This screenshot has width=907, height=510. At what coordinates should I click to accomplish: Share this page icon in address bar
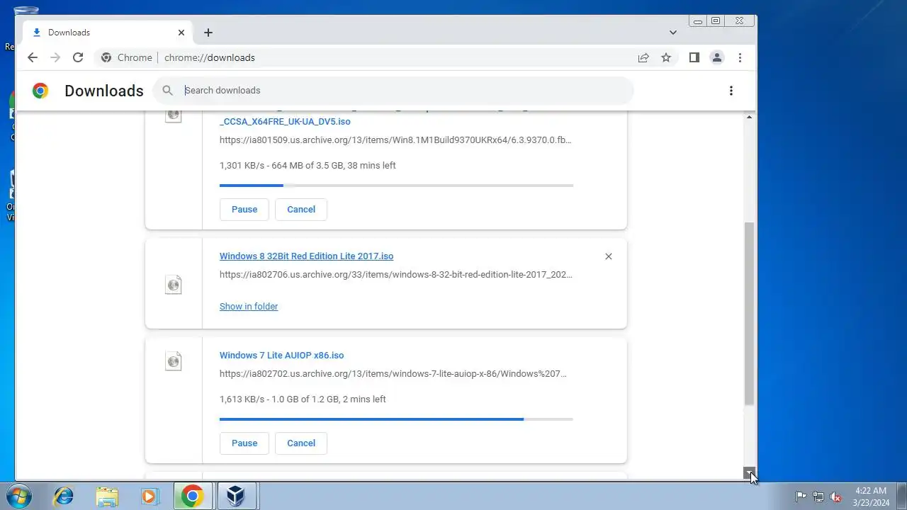coord(643,57)
